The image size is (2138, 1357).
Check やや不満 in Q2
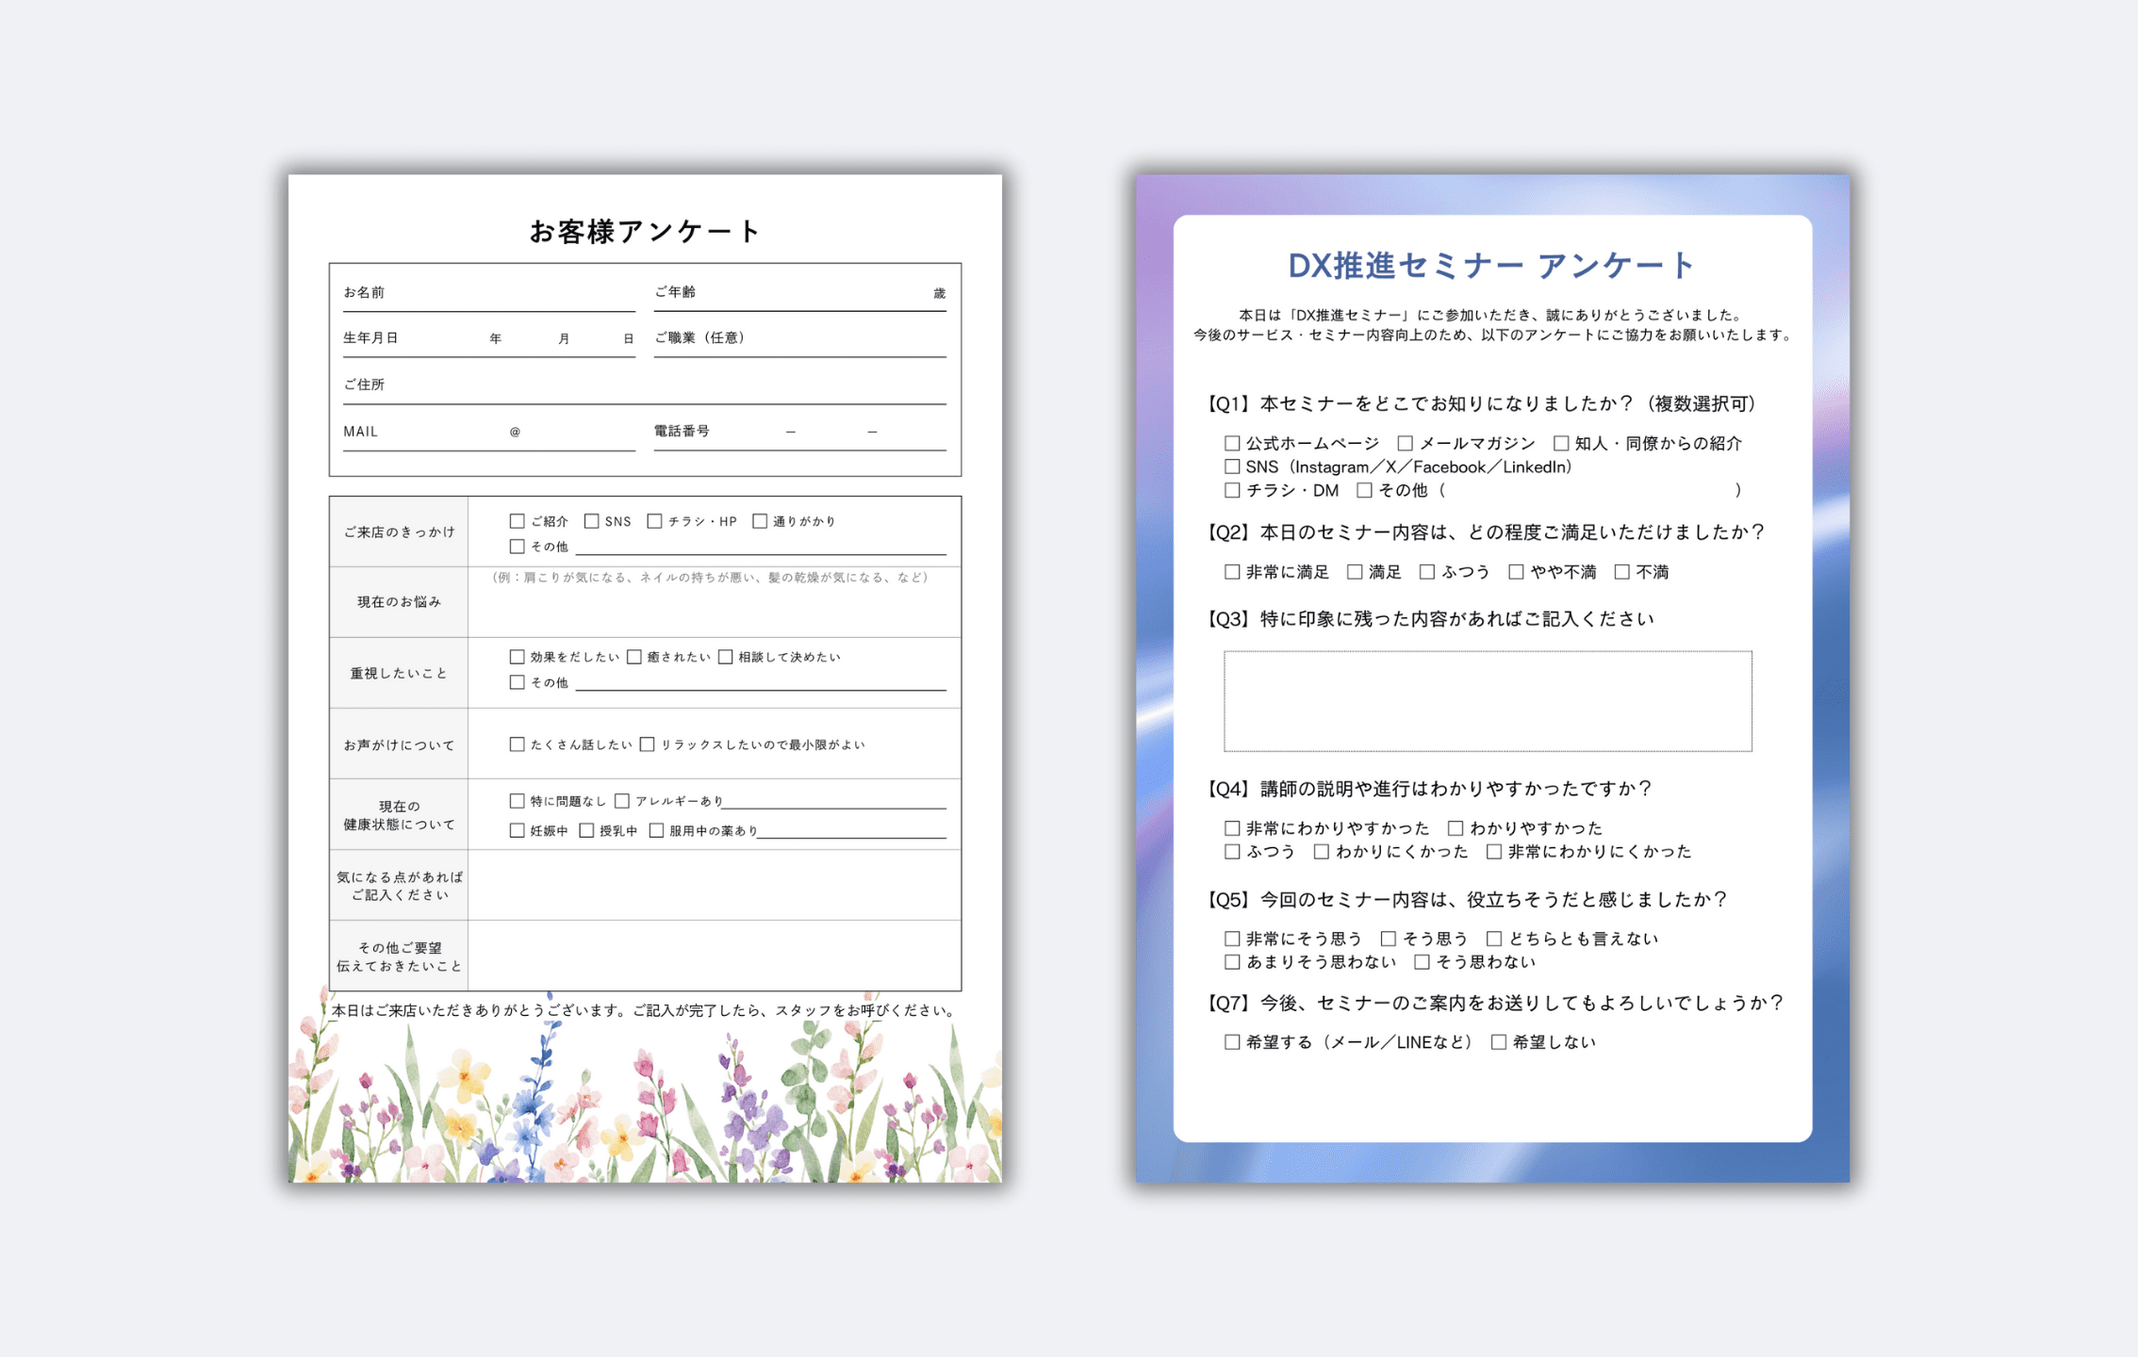[x=1516, y=570]
